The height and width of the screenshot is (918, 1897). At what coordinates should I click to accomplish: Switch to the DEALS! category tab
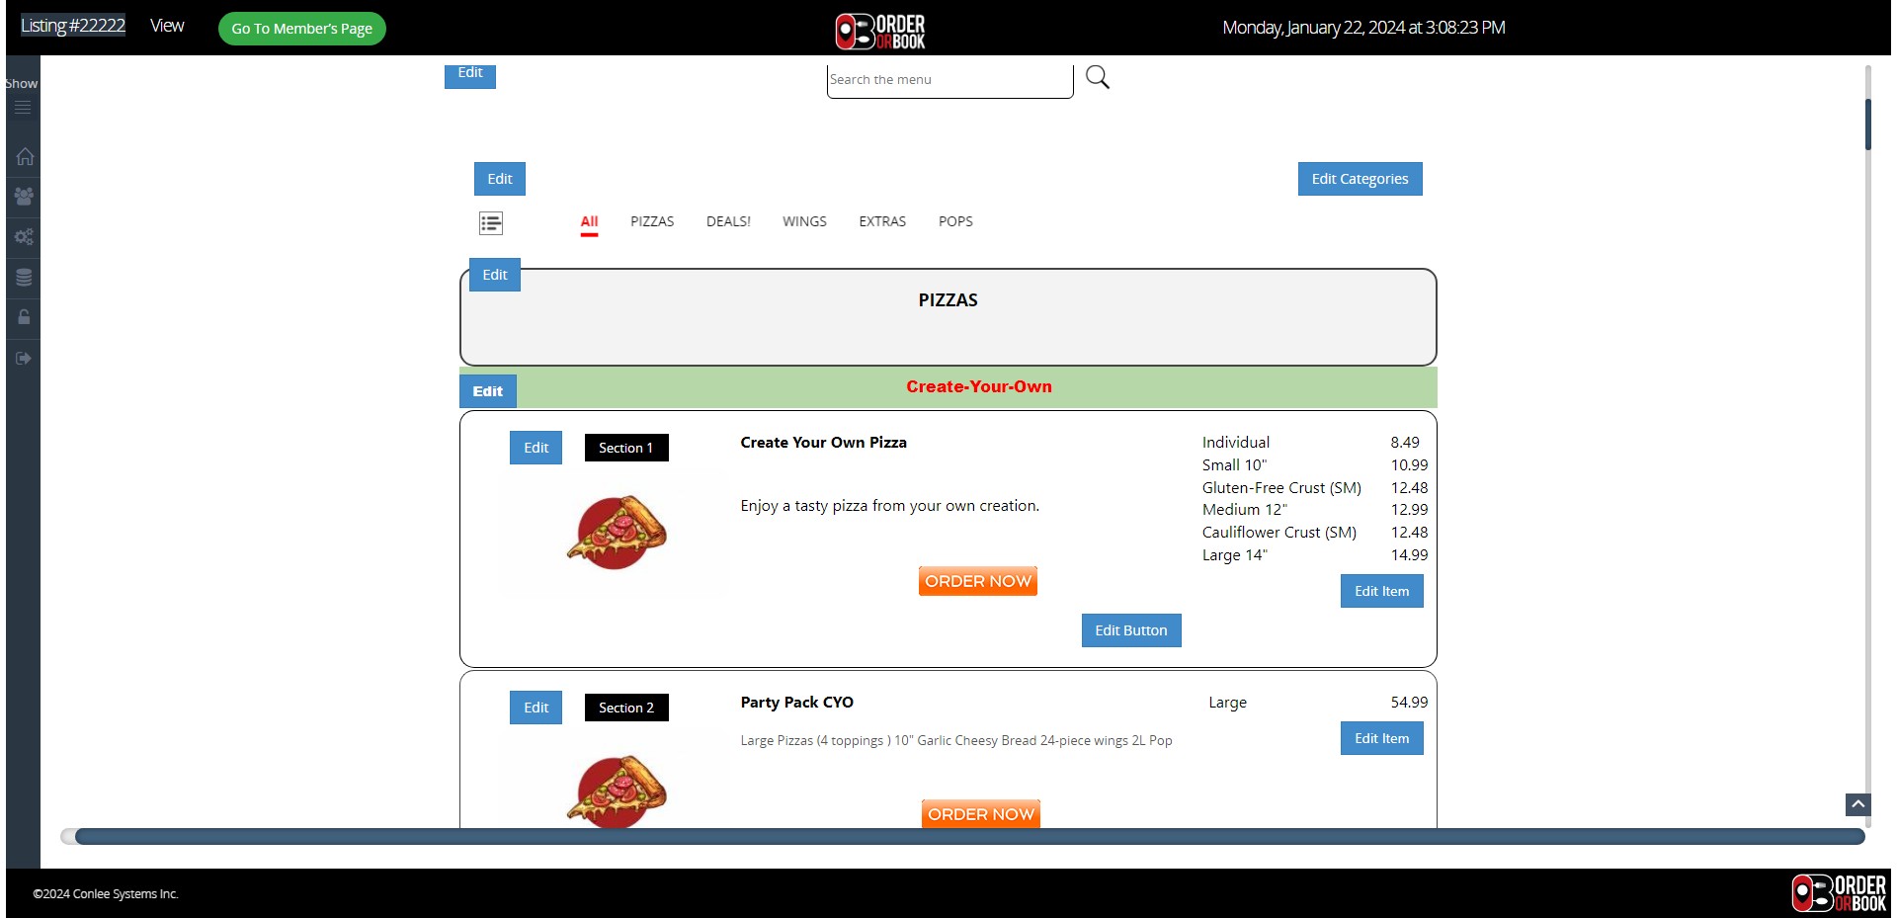(728, 221)
